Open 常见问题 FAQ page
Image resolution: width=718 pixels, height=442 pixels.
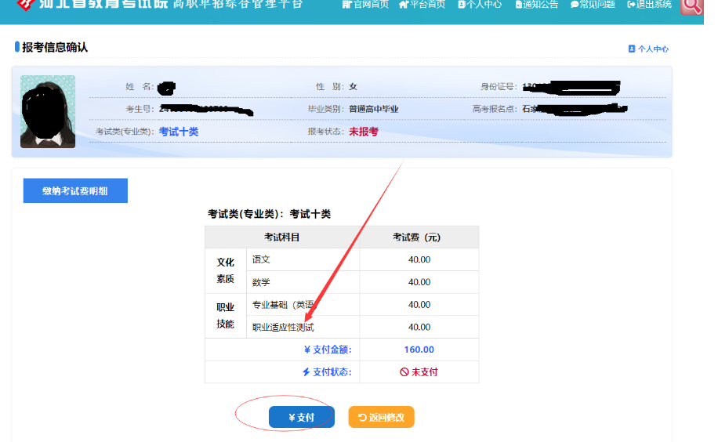[x=593, y=4]
